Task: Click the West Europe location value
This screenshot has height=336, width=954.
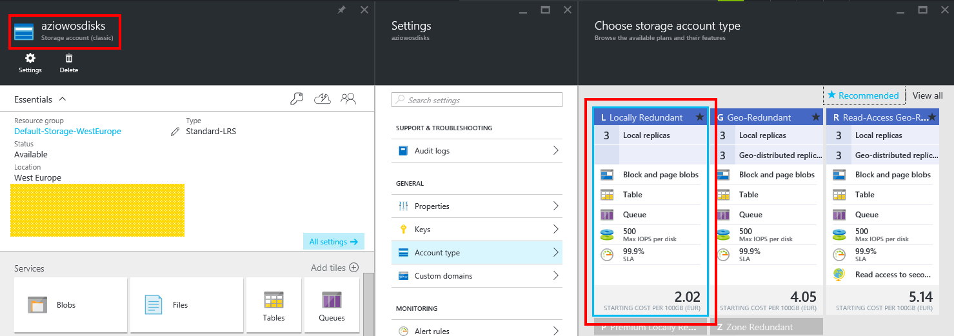Action: point(37,177)
